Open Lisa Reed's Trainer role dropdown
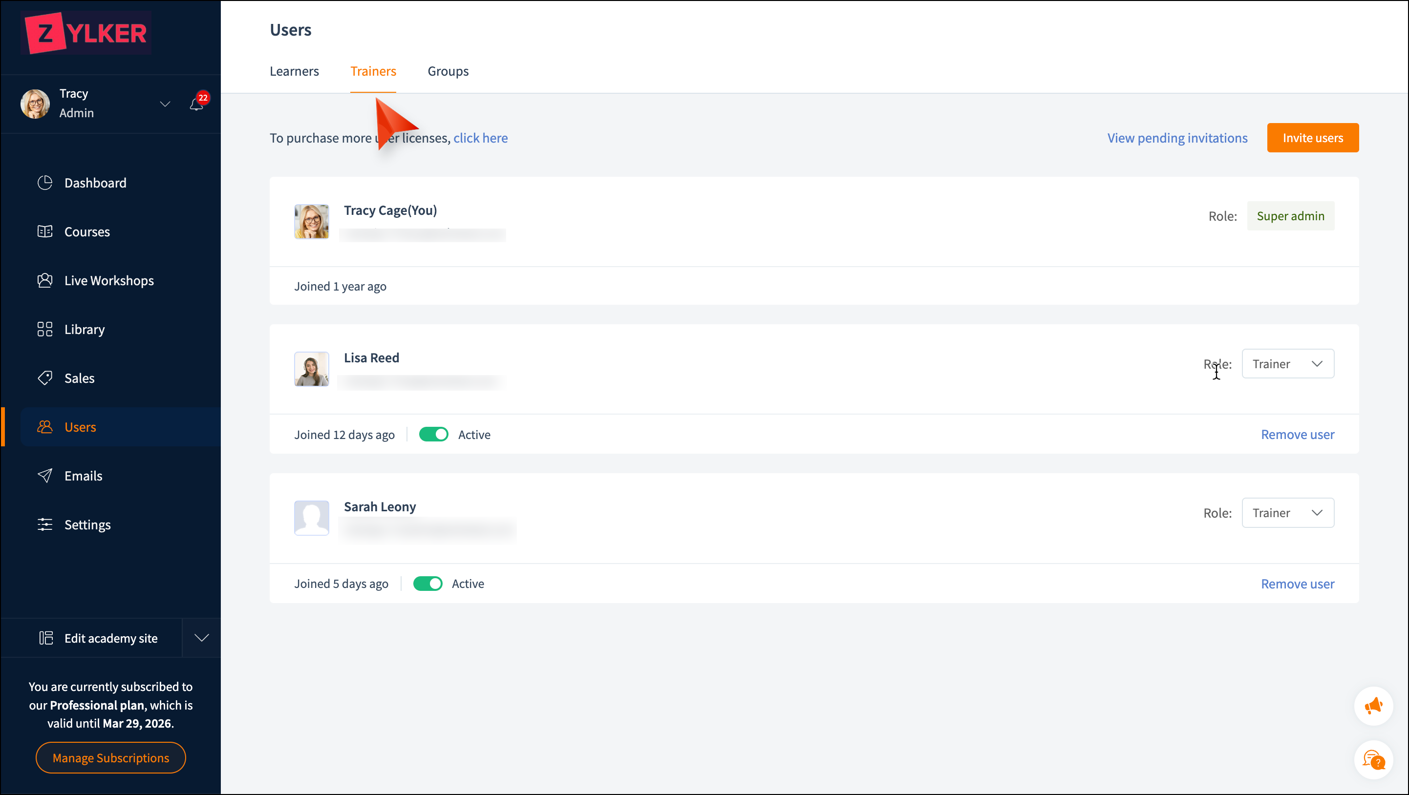The height and width of the screenshot is (795, 1409). pos(1287,364)
